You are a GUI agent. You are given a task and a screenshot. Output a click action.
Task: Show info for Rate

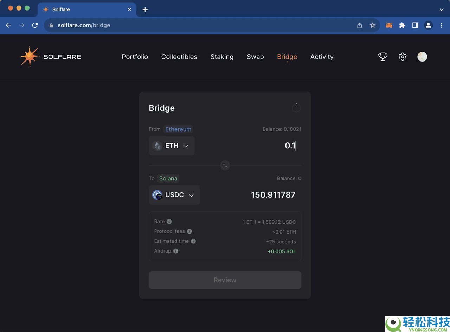[x=169, y=222]
